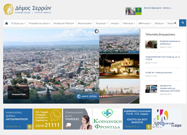Viewport: 187px width, 135px height.
Task: Expand the Πολιτισμός menu
Action: pos(129,24)
